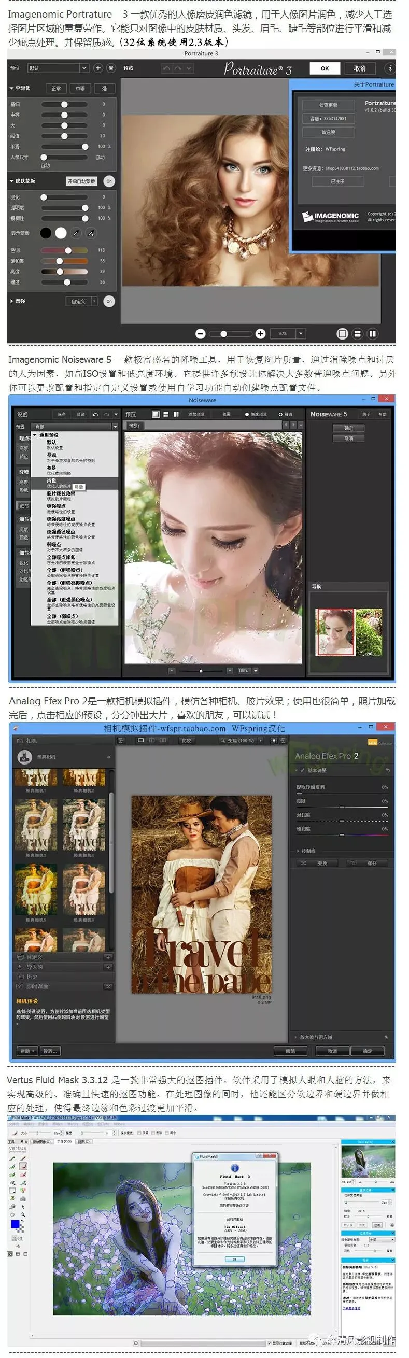Select the first eyedropper tool next to 显示蒙版

point(76,233)
